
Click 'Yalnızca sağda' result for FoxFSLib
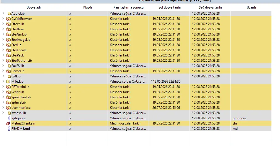point(128,66)
